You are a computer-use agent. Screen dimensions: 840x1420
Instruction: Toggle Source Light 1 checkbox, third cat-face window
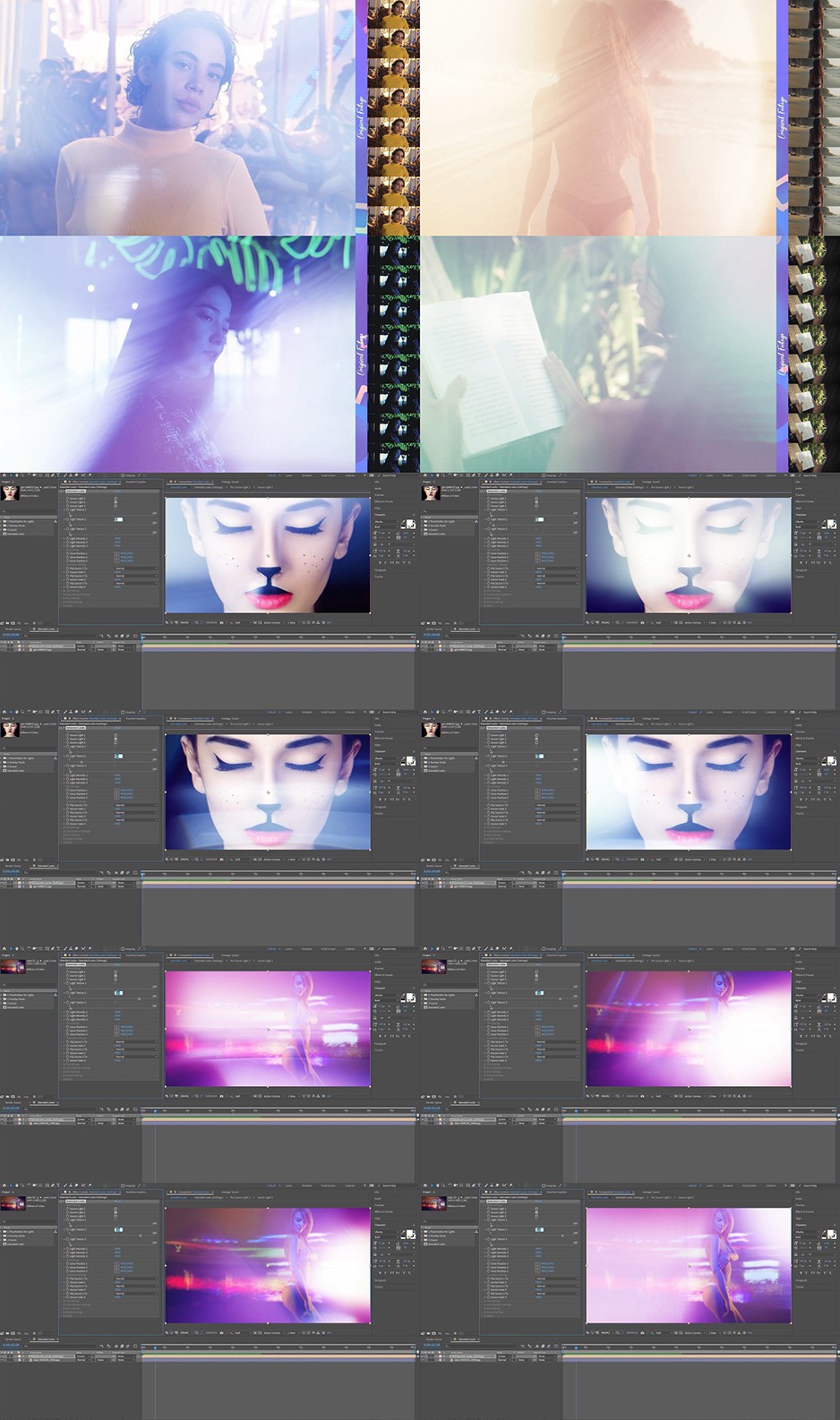coord(116,735)
